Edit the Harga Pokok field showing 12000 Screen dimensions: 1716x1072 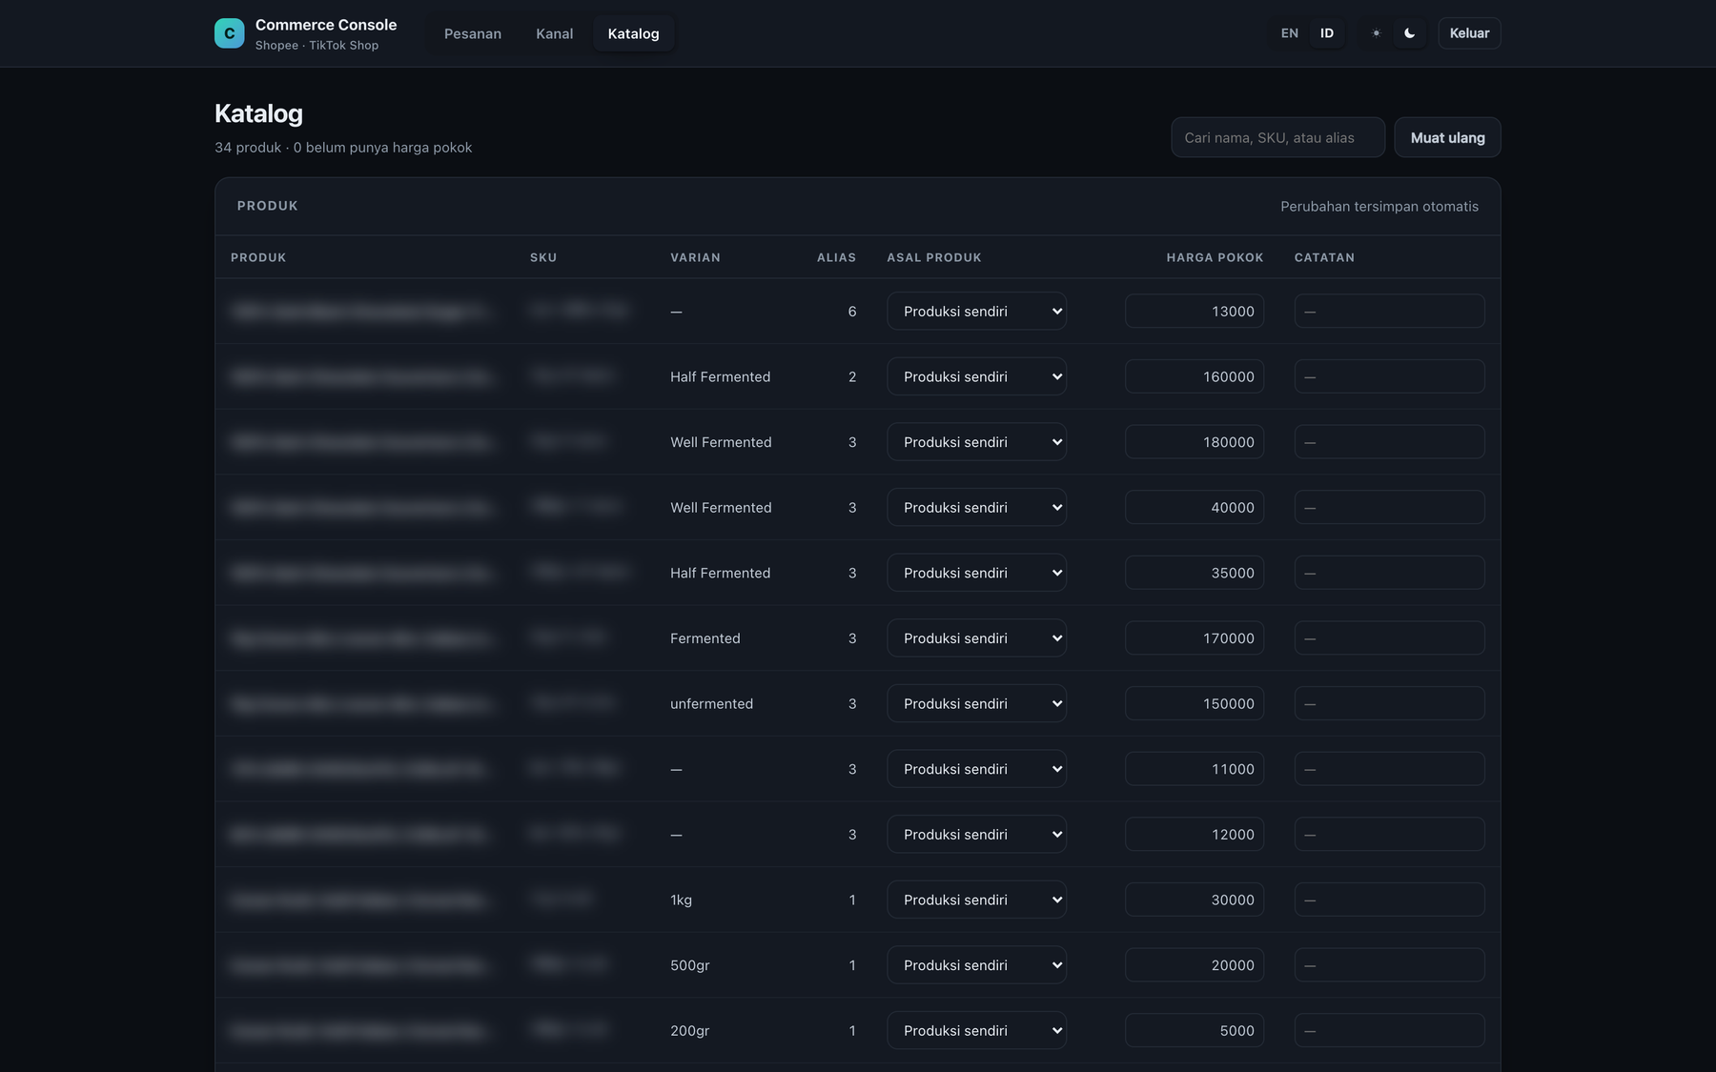(1195, 835)
